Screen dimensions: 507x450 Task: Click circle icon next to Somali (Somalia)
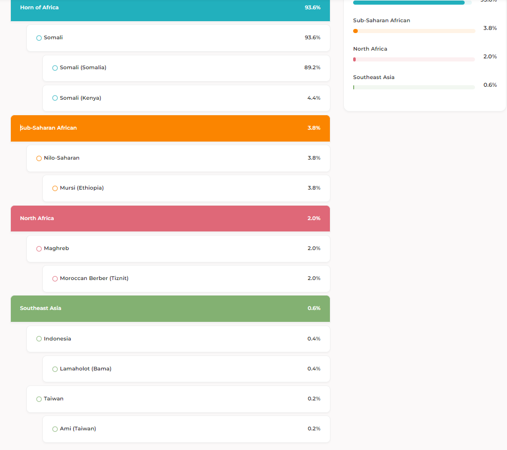[x=55, y=68]
